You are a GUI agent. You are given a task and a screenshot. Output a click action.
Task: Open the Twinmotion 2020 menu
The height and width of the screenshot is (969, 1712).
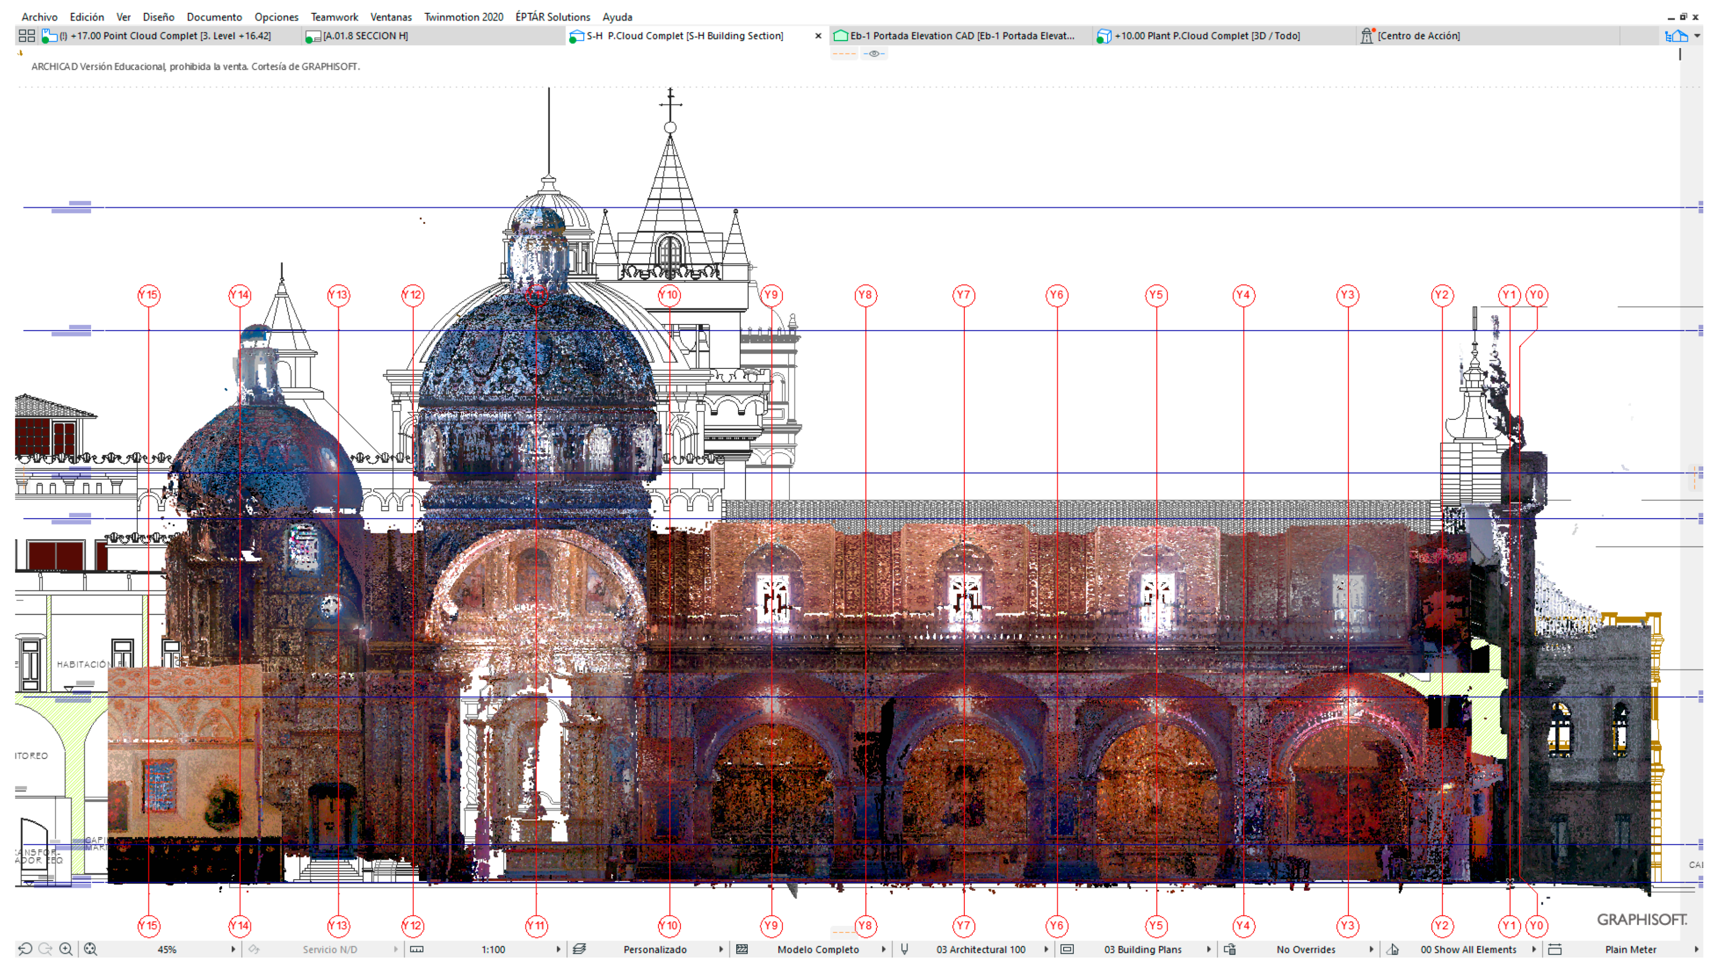coord(463,17)
